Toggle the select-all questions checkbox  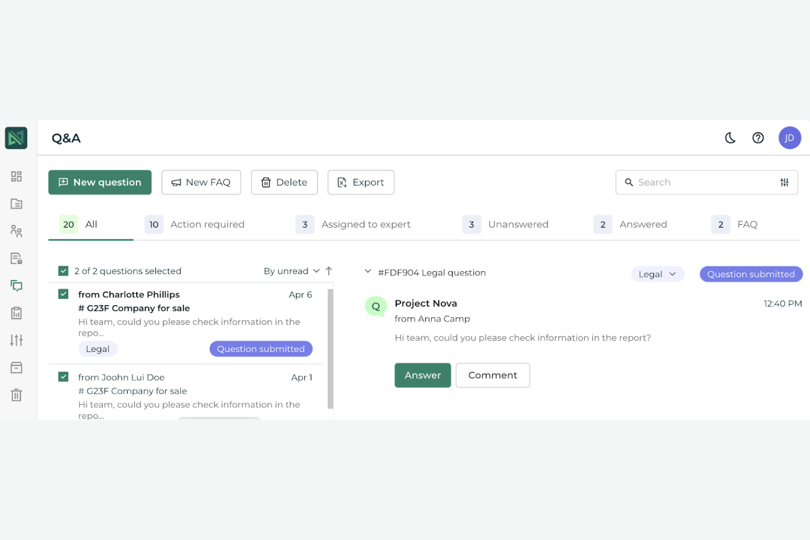coord(63,270)
